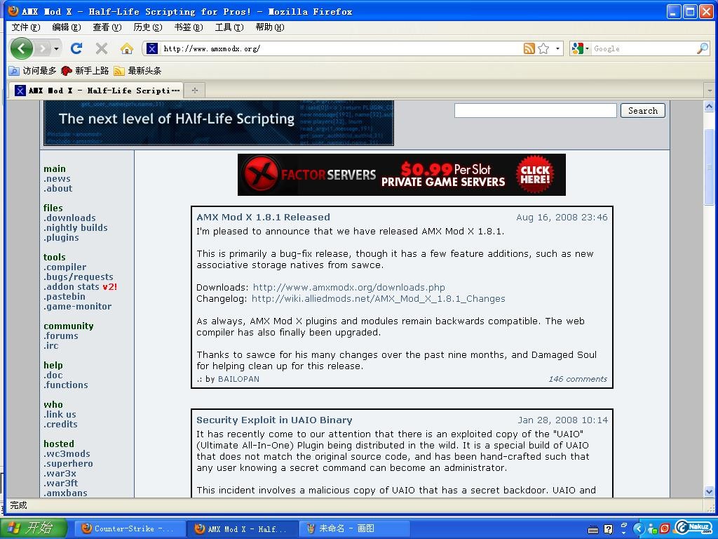
Task: Open the search engine selector dropdown
Action: tap(580, 48)
